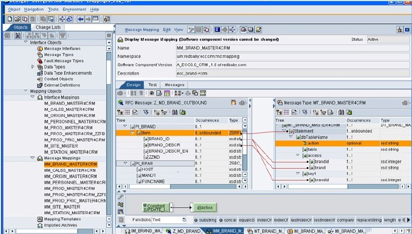
Task: Click the substring function button
Action: coord(205,220)
